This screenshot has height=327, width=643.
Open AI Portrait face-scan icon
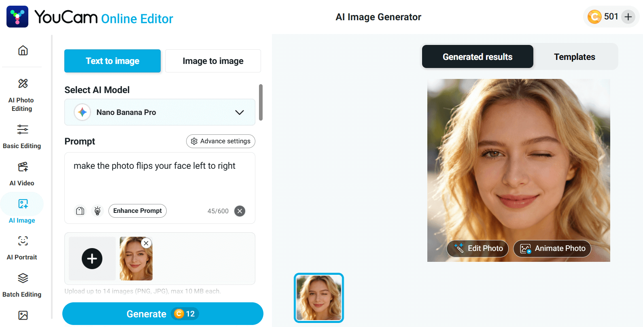coord(23,241)
